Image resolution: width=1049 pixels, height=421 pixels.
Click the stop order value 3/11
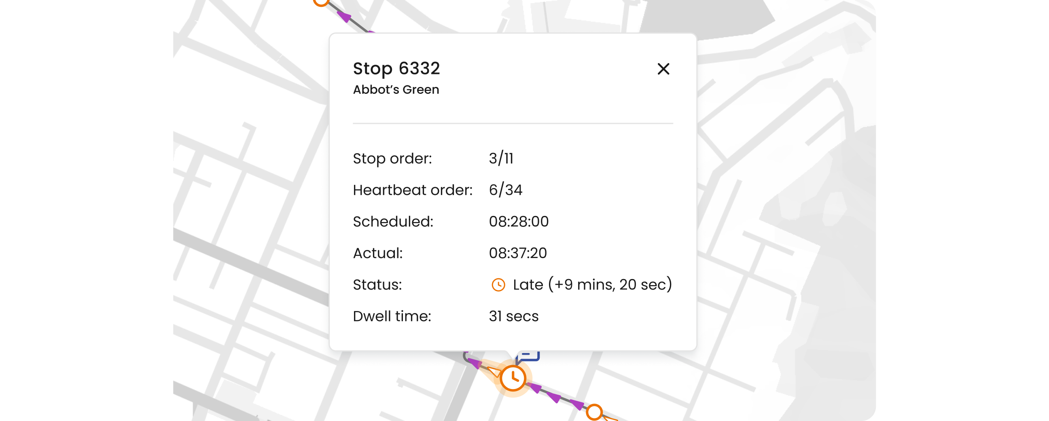[x=501, y=159]
